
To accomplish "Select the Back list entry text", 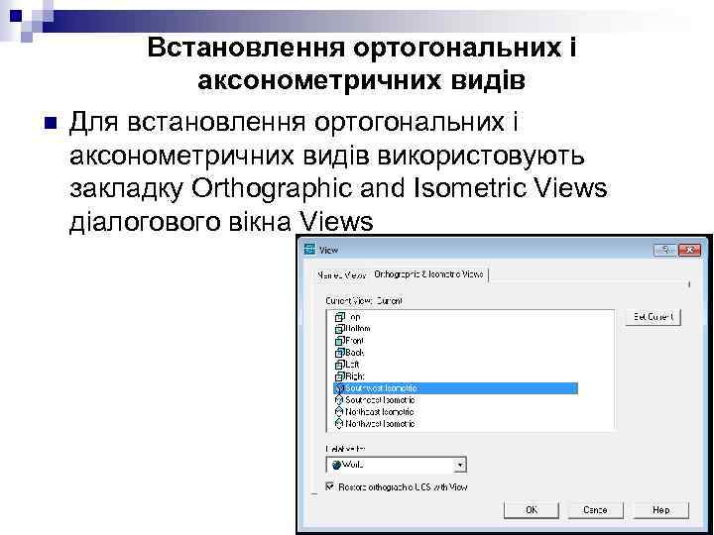I will [x=355, y=352].
